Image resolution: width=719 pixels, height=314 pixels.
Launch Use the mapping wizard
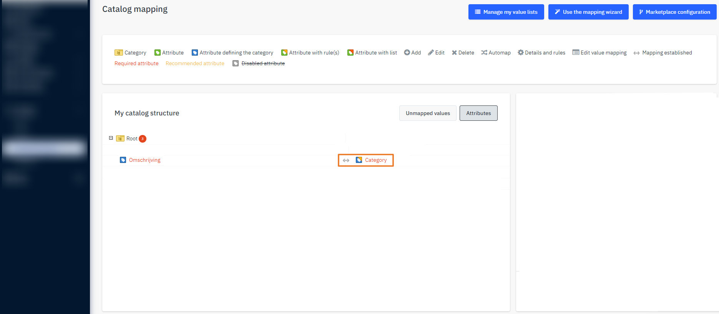tap(588, 12)
